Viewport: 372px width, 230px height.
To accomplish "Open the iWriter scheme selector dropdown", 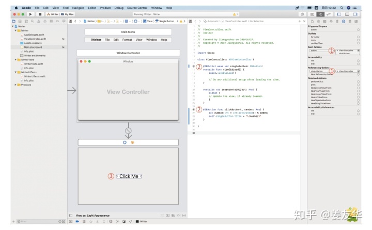I will (53, 14).
